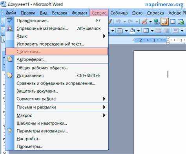Click inside the blank document page
Viewport: 186px width, 154px height.
160,102
